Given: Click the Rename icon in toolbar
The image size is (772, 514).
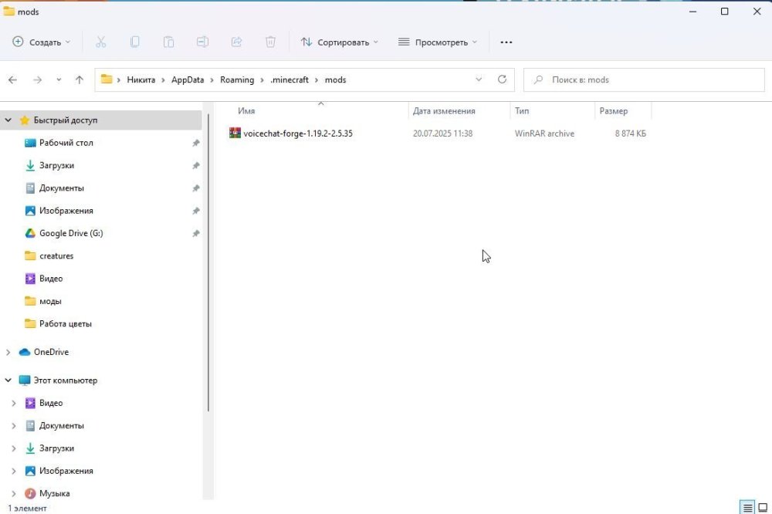Looking at the screenshot, I should click(x=202, y=42).
